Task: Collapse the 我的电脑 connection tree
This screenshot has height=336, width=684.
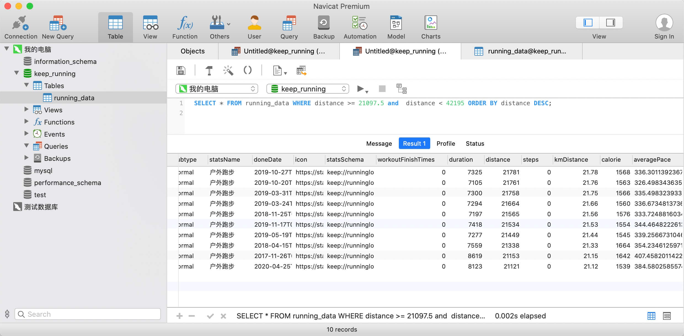Action: [x=7, y=49]
